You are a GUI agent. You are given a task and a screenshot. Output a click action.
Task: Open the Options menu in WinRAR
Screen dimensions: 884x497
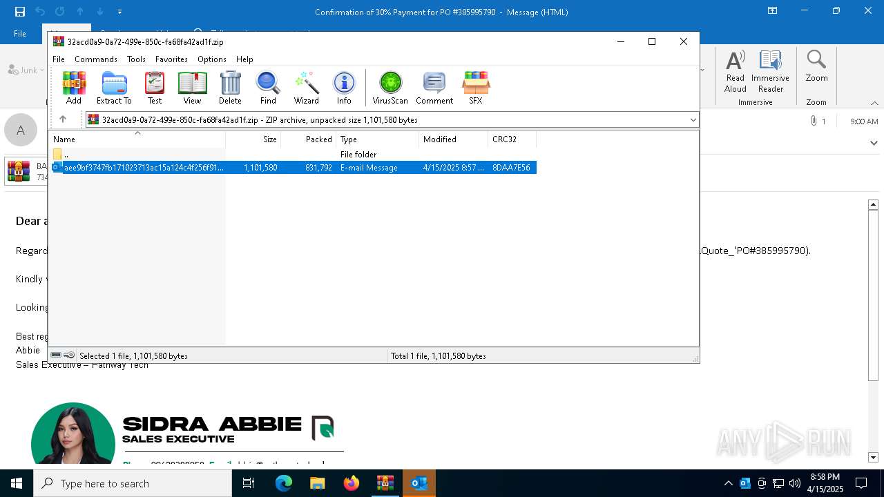(x=212, y=59)
